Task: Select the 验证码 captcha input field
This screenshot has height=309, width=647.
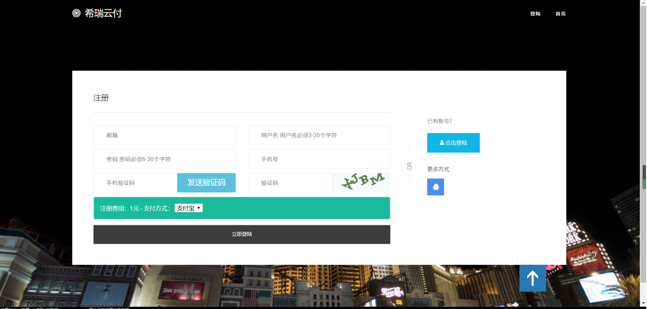Action: [290, 183]
